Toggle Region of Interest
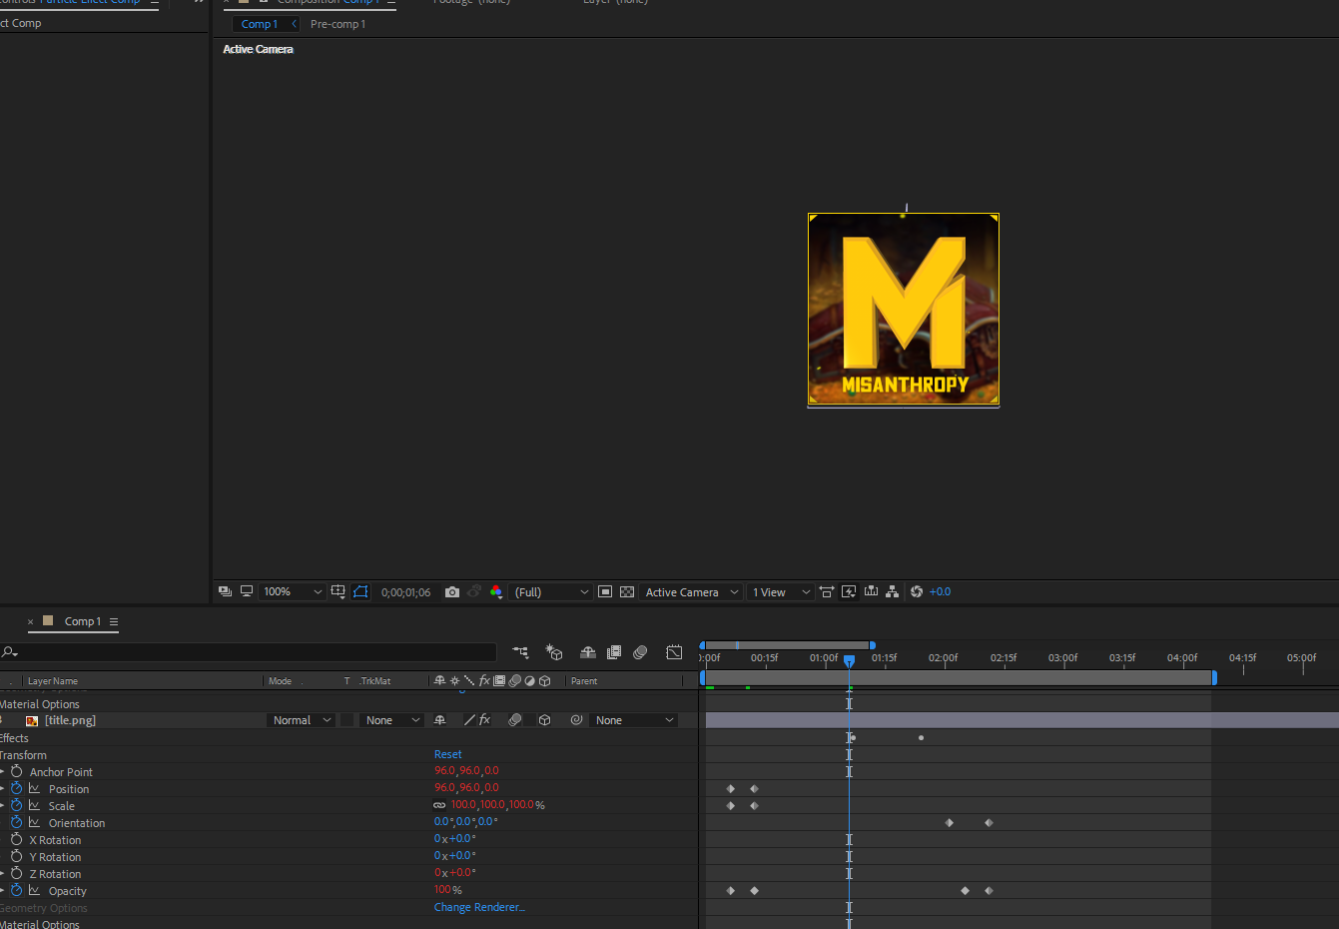This screenshot has height=929, width=1339. coord(605,592)
